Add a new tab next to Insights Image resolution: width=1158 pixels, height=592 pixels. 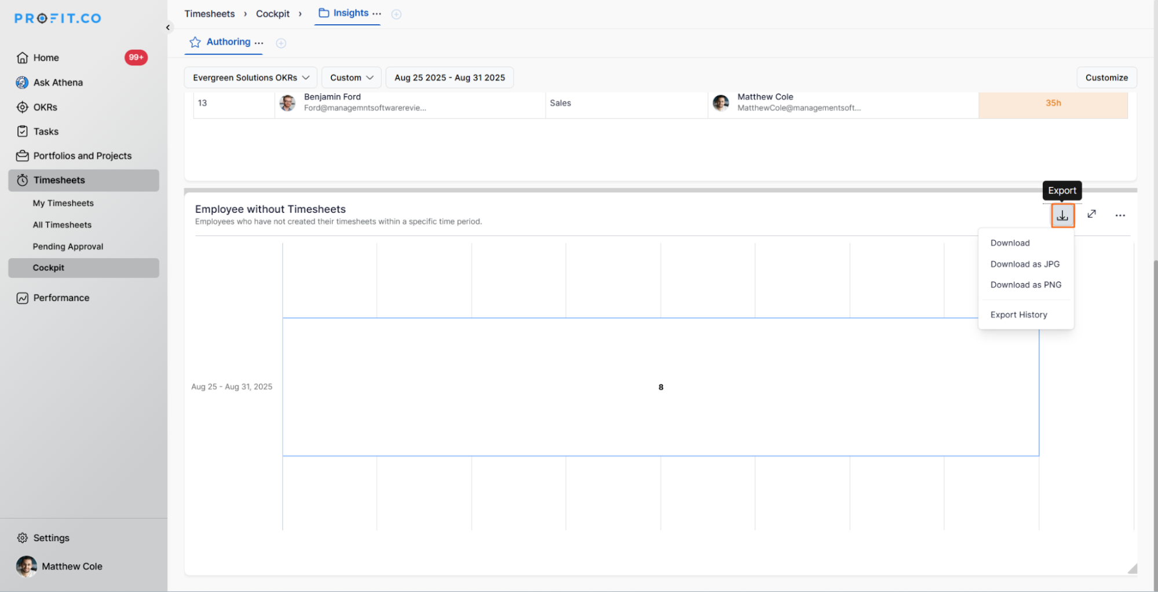tap(396, 14)
